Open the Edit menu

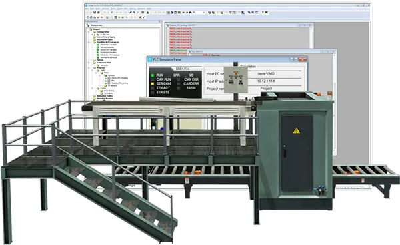pyautogui.click(x=92, y=9)
